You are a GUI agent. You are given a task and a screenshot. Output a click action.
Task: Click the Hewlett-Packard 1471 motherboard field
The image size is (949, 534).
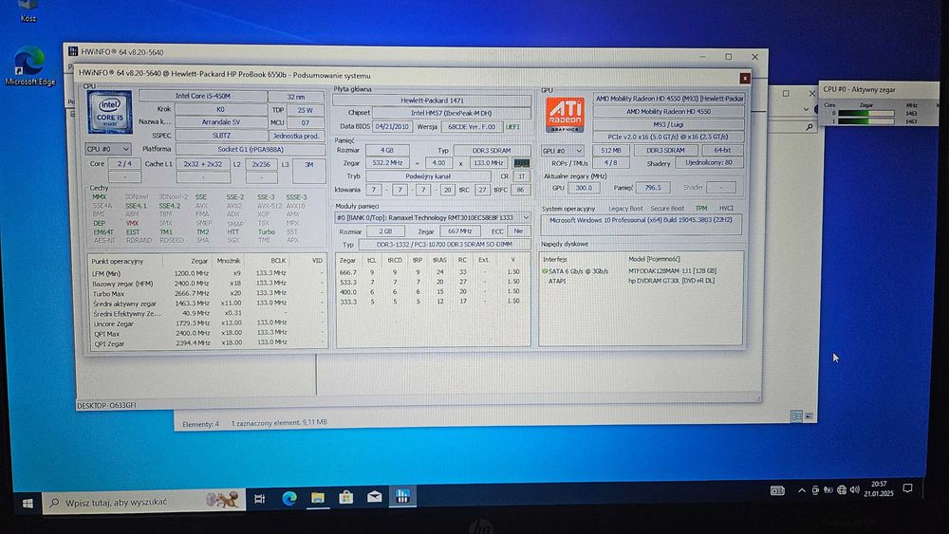tap(432, 101)
